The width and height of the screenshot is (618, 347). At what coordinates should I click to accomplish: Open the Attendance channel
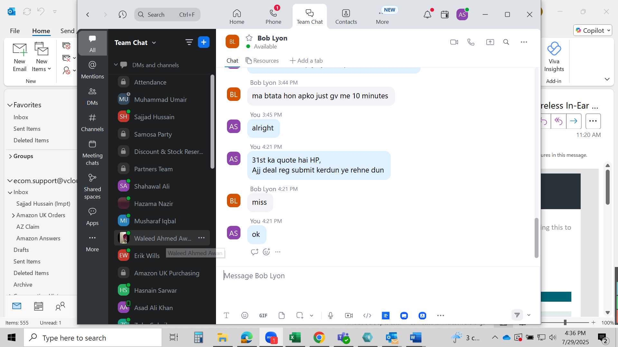click(162, 82)
